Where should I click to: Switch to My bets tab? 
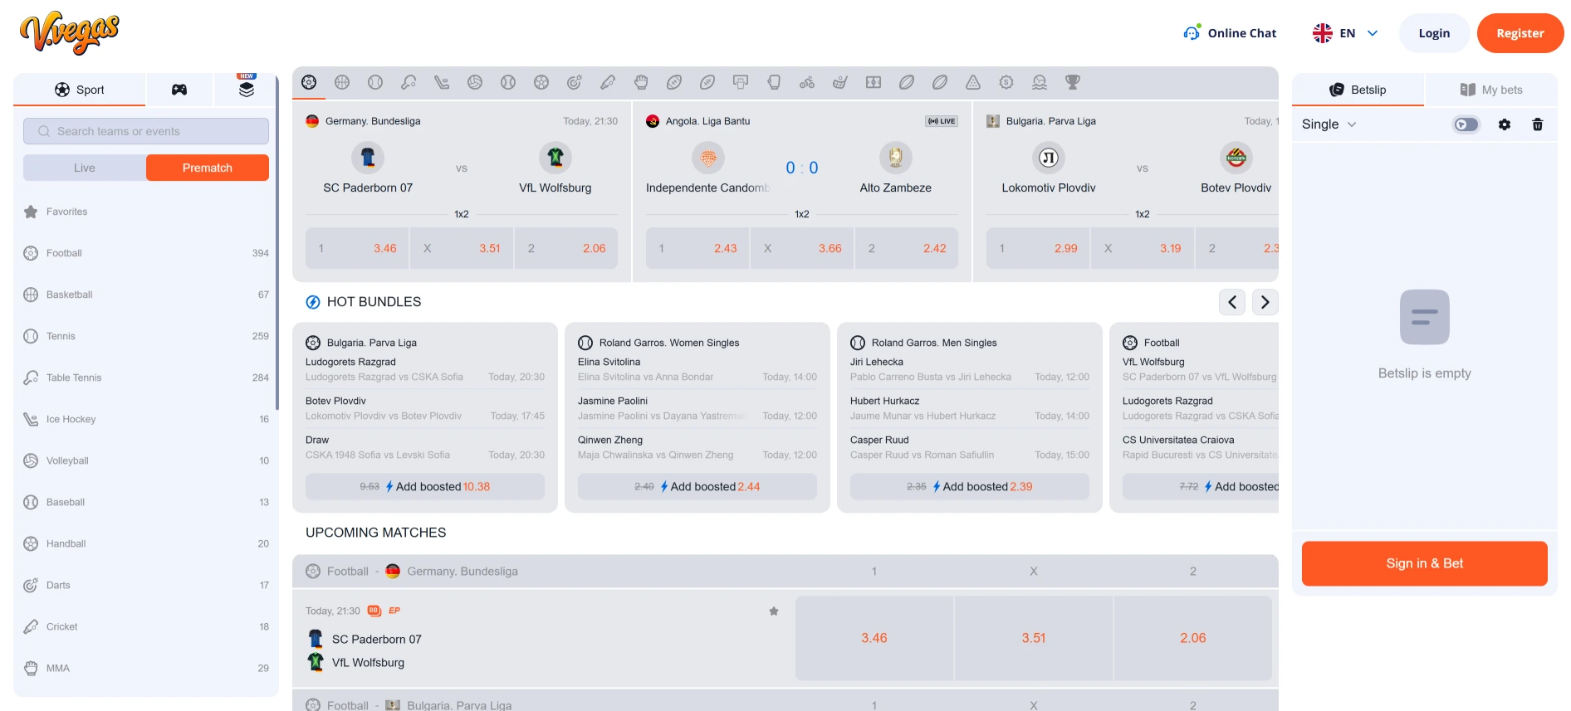(1491, 90)
